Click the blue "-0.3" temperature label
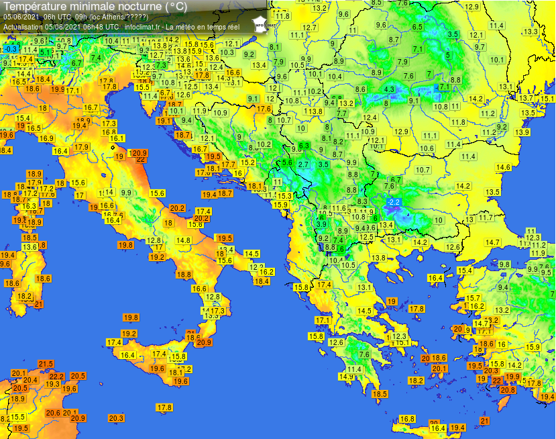 [x=11, y=49]
